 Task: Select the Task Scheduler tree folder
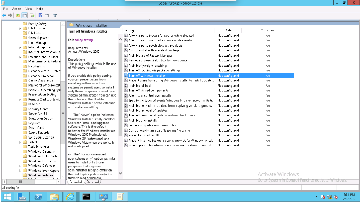pyautogui.click(x=39, y=147)
